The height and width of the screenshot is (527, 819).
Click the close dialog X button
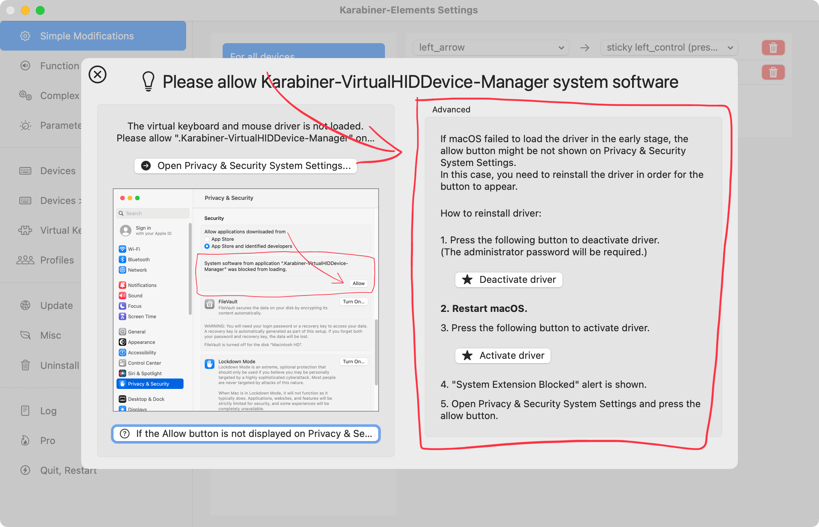tap(97, 74)
